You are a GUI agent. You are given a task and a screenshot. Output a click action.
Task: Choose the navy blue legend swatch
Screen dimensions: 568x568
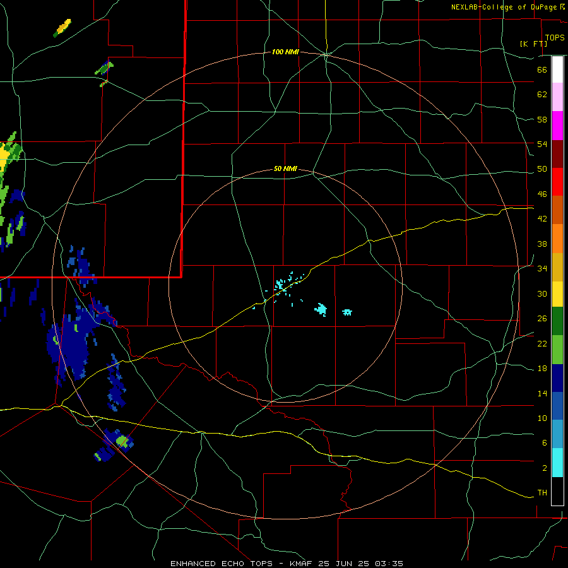point(557,378)
